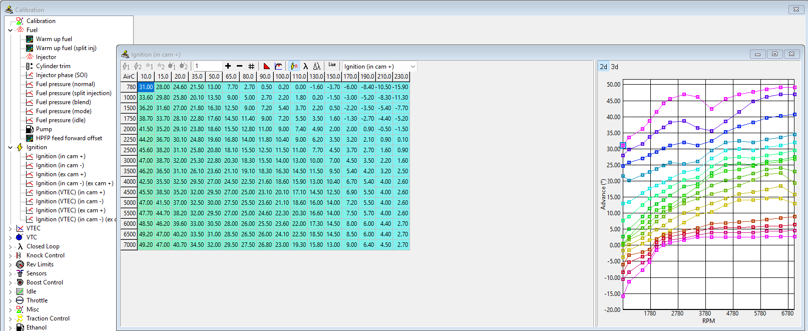
Task: Open Fuel pressure (blend) table
Action: 64,102
